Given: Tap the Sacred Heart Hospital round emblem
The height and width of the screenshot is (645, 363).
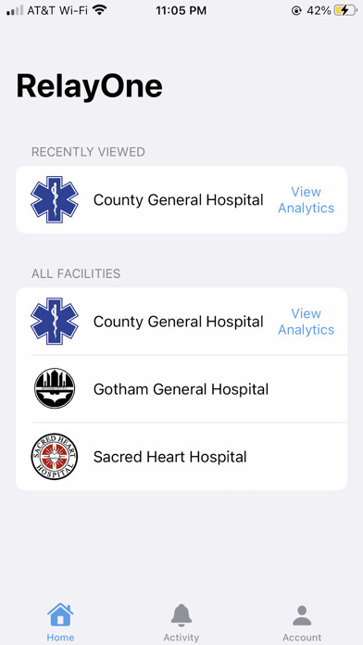Looking at the screenshot, I should click(55, 456).
